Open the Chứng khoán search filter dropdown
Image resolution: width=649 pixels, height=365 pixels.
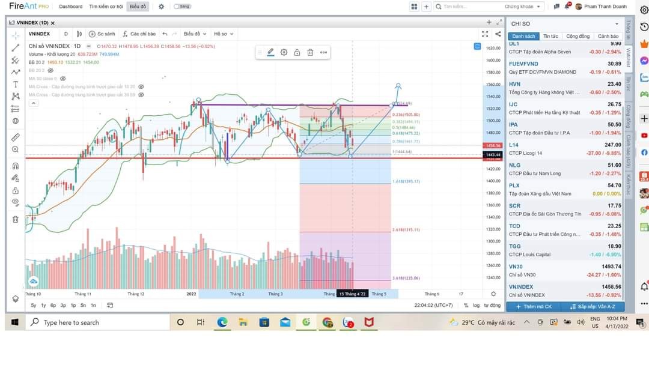(522, 7)
